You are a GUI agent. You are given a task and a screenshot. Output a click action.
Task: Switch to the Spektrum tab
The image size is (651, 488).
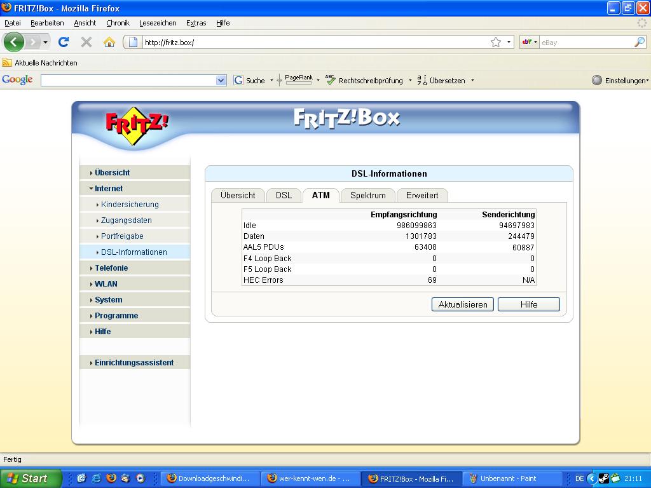[x=368, y=196]
